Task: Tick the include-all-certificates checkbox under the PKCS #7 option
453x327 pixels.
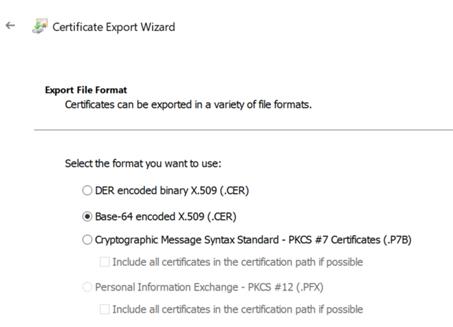Action: point(104,262)
